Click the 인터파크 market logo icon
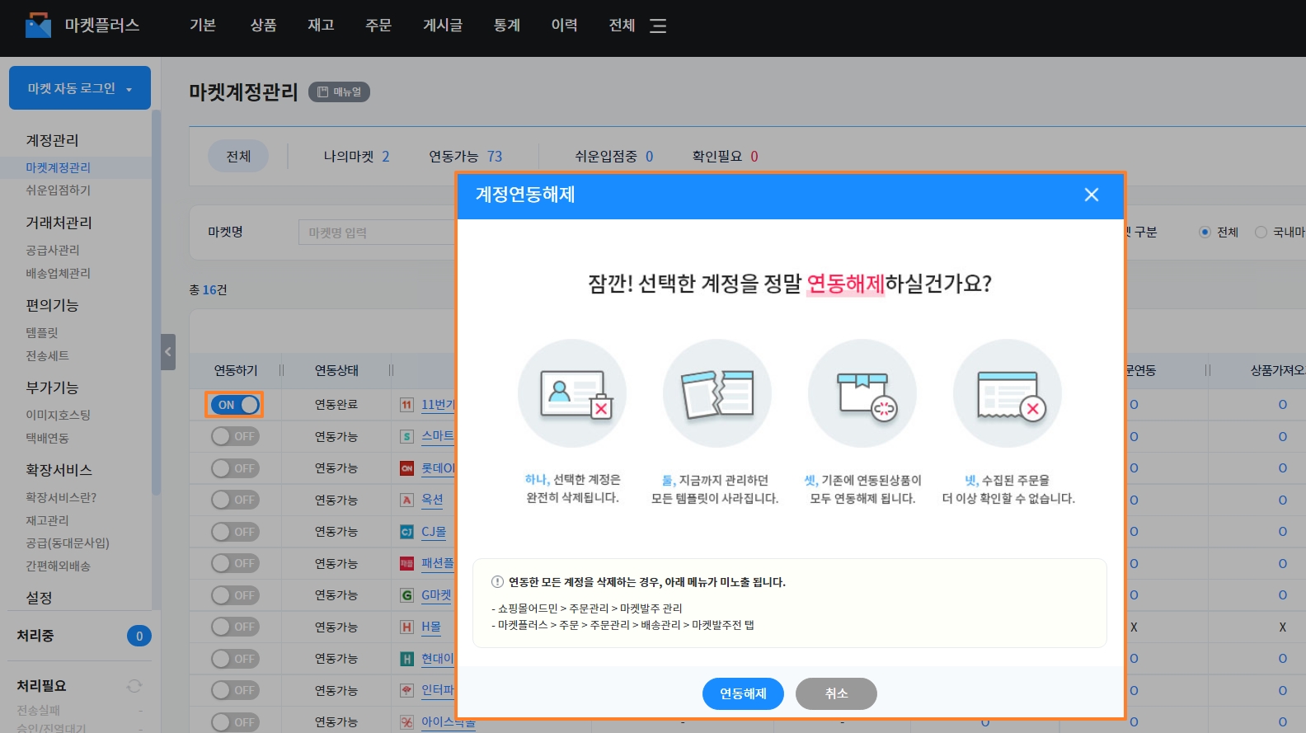 point(406,690)
